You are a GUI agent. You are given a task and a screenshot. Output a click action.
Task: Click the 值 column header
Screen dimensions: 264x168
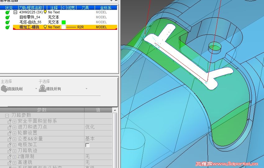click(98, 110)
